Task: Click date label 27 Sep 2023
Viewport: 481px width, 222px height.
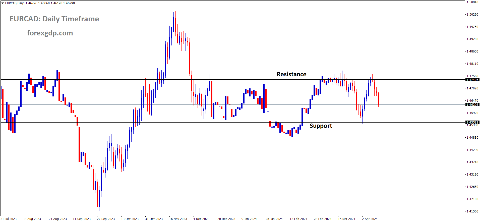Action: pos(106,219)
